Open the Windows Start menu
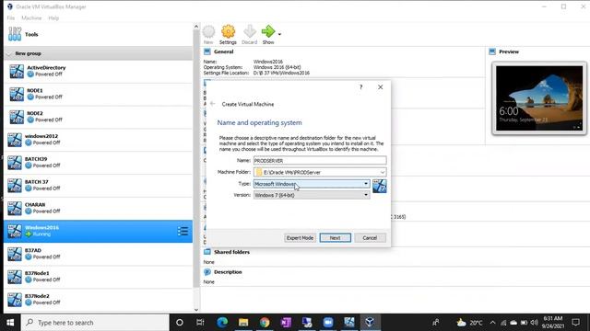Screen dimensions: 590x331 pyautogui.click(x=10, y=323)
